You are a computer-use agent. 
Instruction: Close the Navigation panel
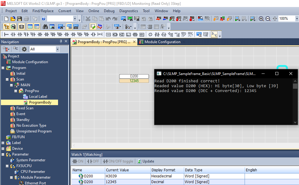[66, 41]
